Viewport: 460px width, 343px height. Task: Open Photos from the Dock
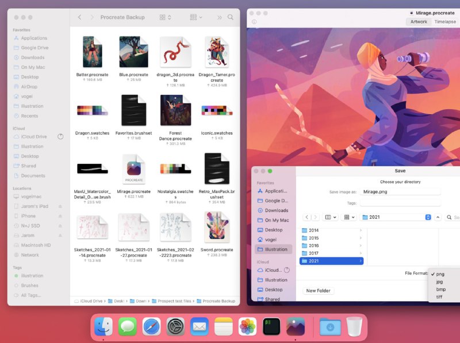click(247, 326)
